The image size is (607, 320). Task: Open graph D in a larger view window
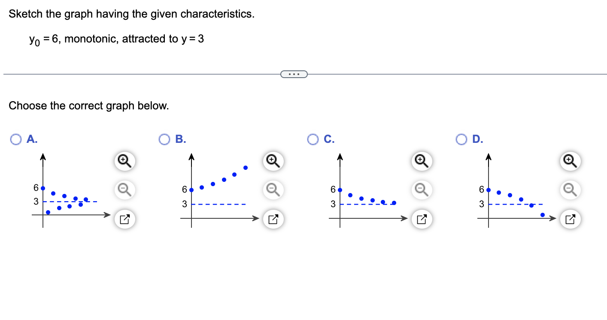(x=570, y=219)
